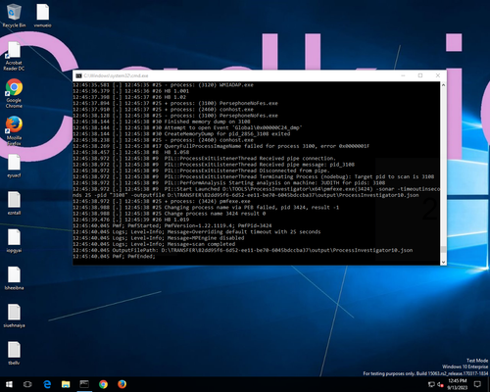Open the Action Center notifications icon
Image resolution: width=490 pixels, height=392 pixels.
(x=477, y=384)
